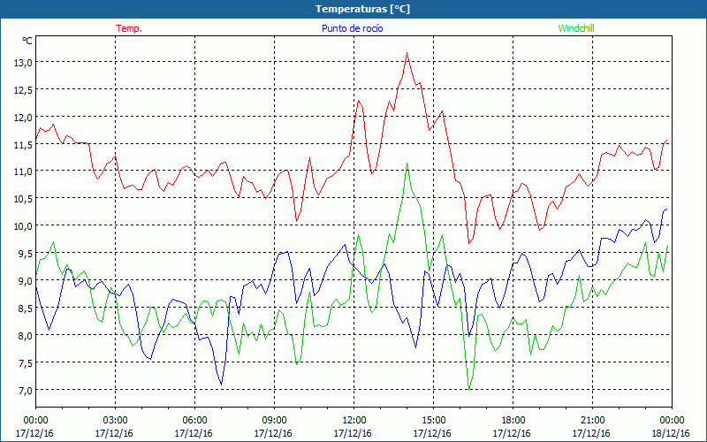
Task: Select the green Windchill legend label
Action: [576, 28]
